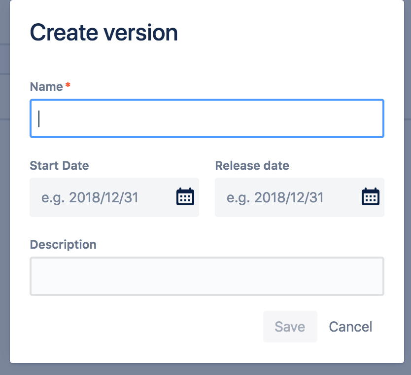Click the Create version dialog title
411x375 pixels.
pyautogui.click(x=104, y=32)
